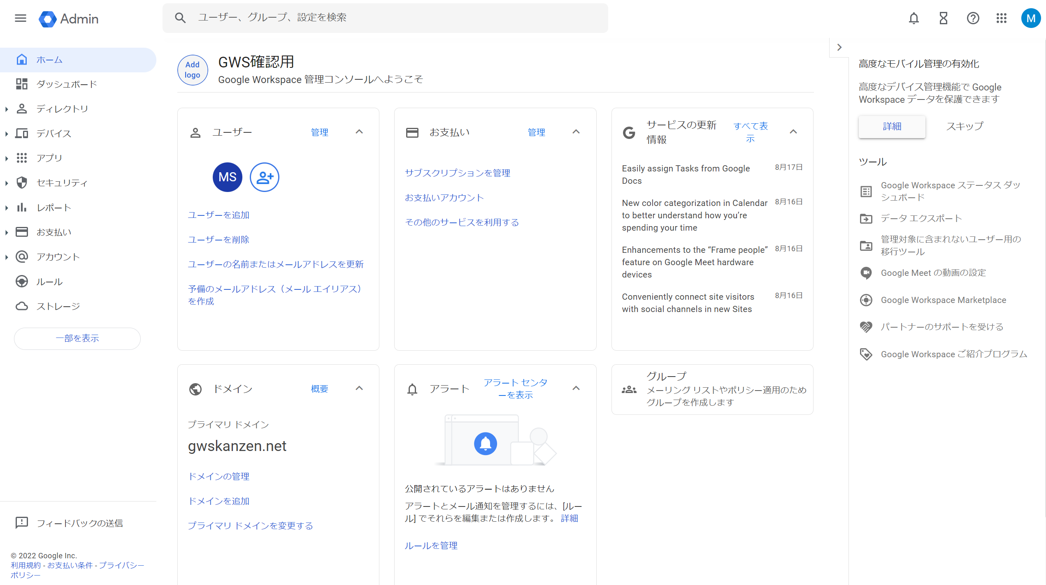Collapse the アラート card

(x=576, y=388)
